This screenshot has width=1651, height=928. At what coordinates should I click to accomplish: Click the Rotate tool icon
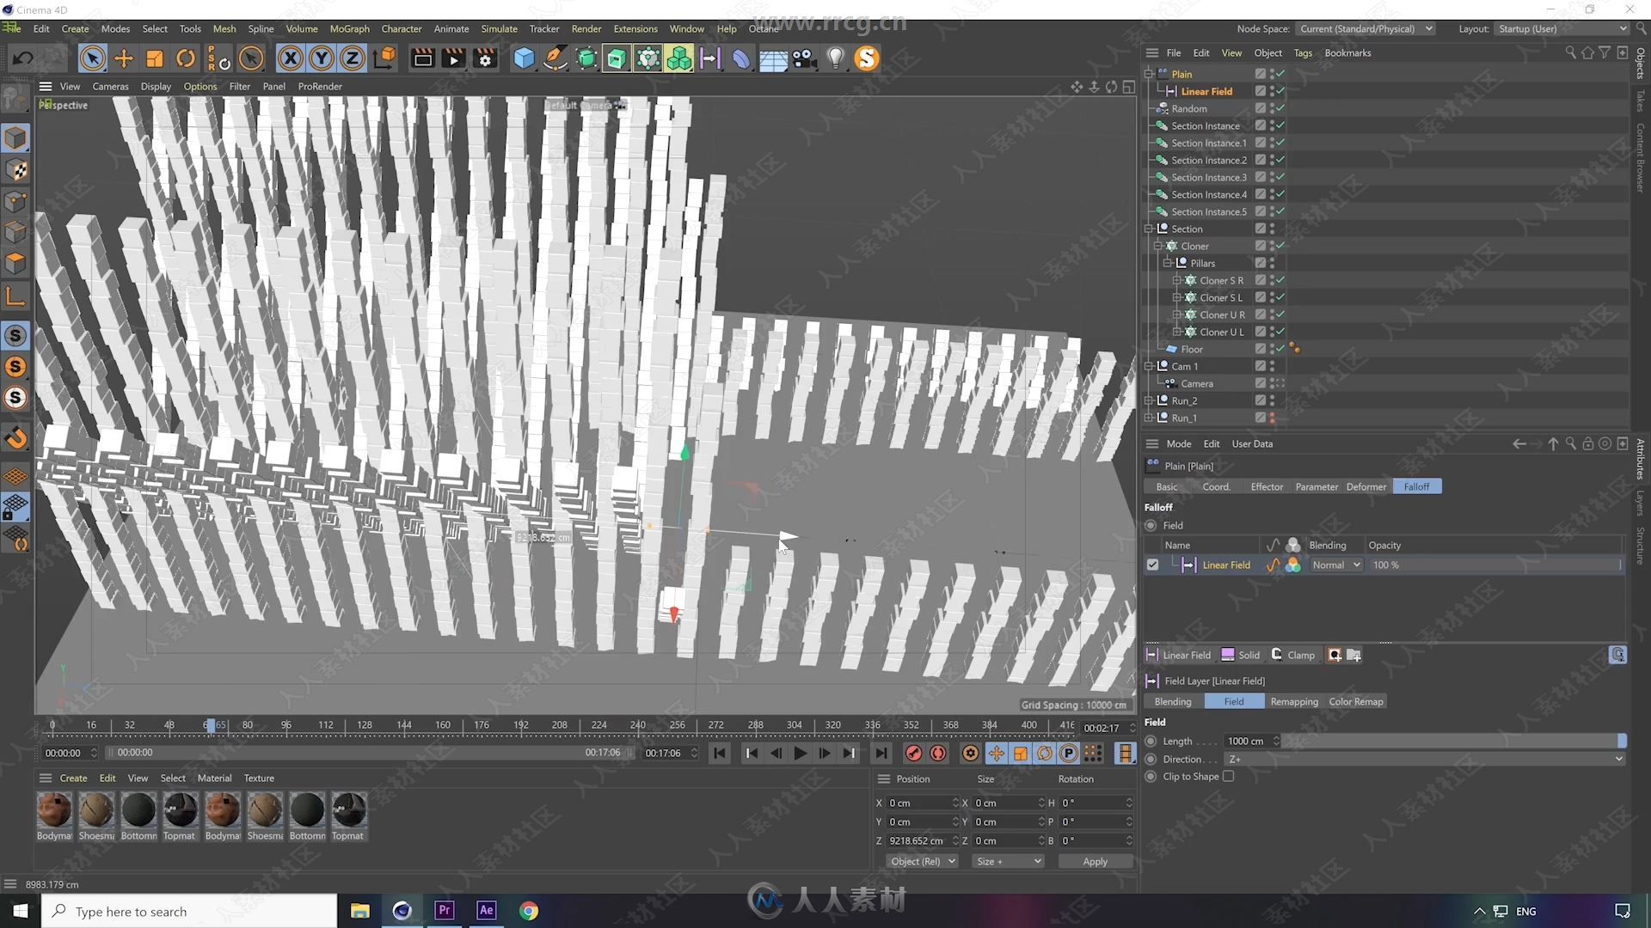click(186, 58)
